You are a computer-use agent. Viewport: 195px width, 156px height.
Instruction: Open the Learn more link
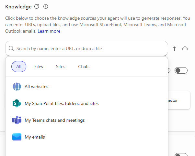click(x=49, y=31)
